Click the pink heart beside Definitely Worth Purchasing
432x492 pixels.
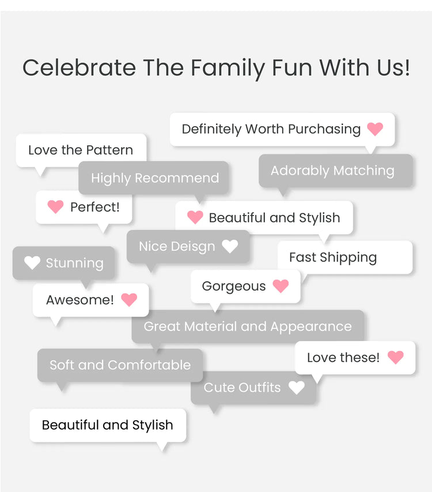click(x=375, y=129)
